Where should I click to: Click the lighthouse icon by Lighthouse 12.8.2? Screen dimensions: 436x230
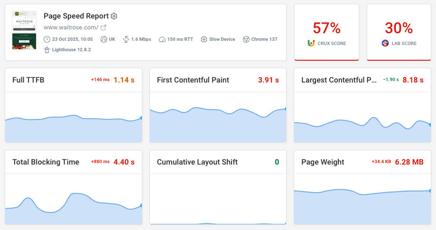coord(46,49)
